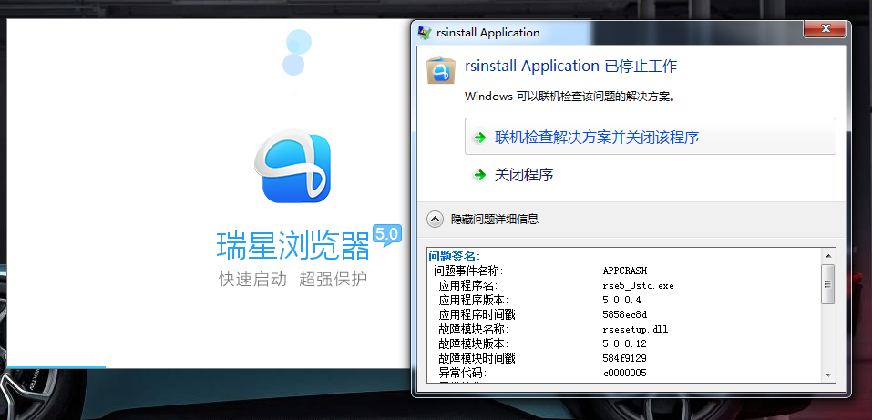Click the Windows 可以联机检查 message text
Image resolution: width=872 pixels, height=420 pixels.
click(x=570, y=97)
